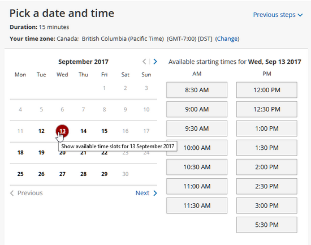Select the 1:30 PM starting time
311x245 pixels.
pos(267,148)
